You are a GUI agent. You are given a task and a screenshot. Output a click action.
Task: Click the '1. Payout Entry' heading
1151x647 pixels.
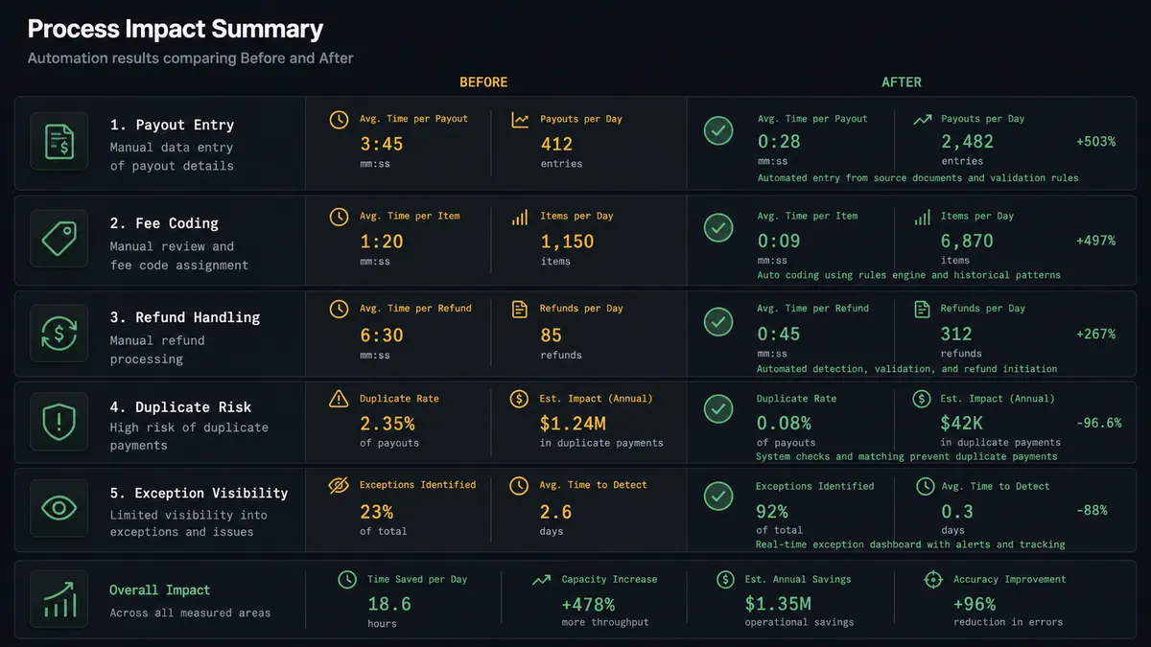[172, 126]
